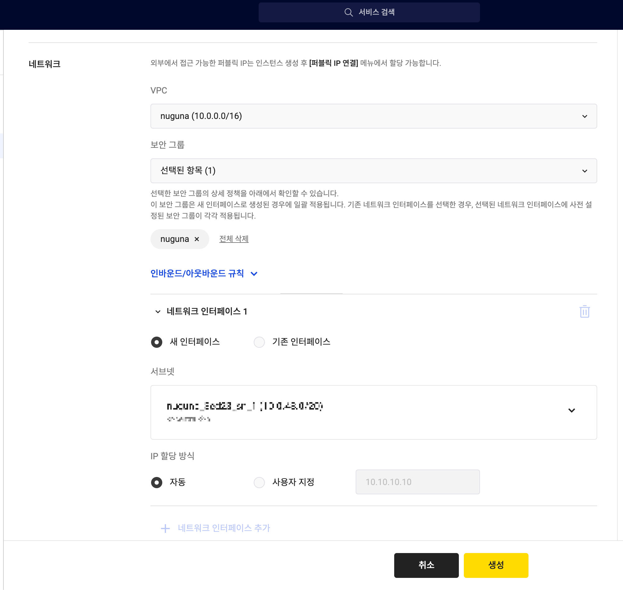Click the subnet dropdown chevron arrow
623x590 pixels.
[x=571, y=411]
